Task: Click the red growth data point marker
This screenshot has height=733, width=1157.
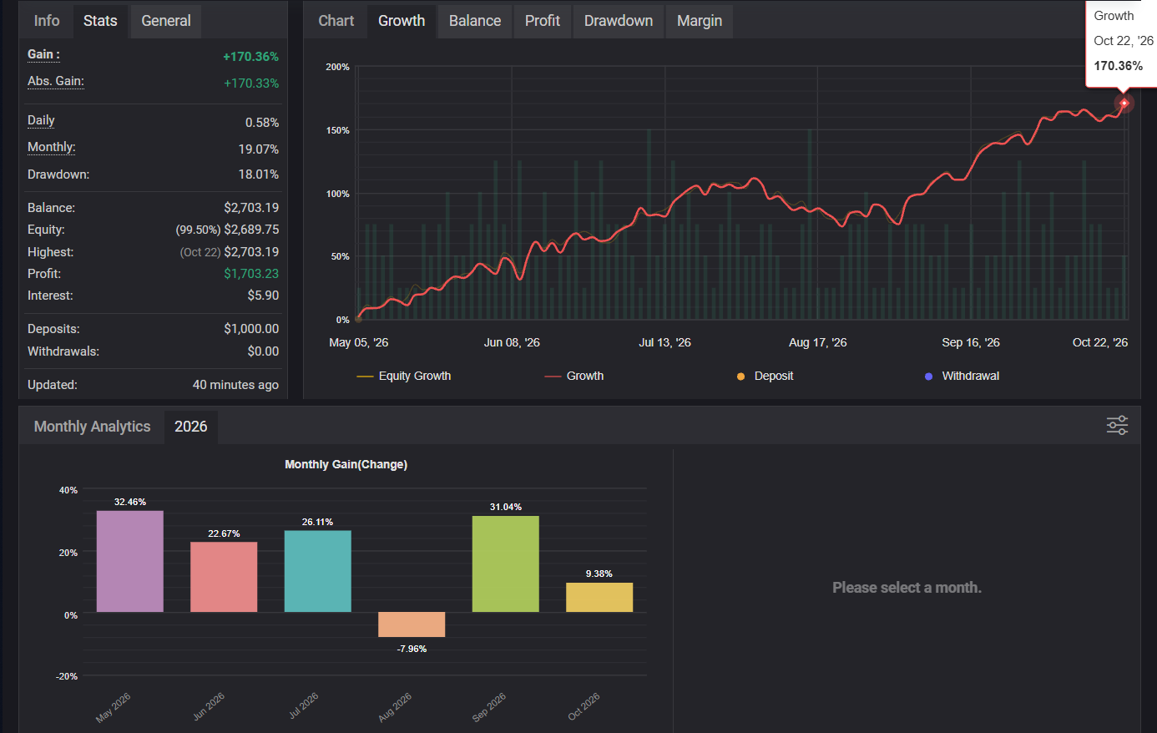Action: click(x=1124, y=104)
